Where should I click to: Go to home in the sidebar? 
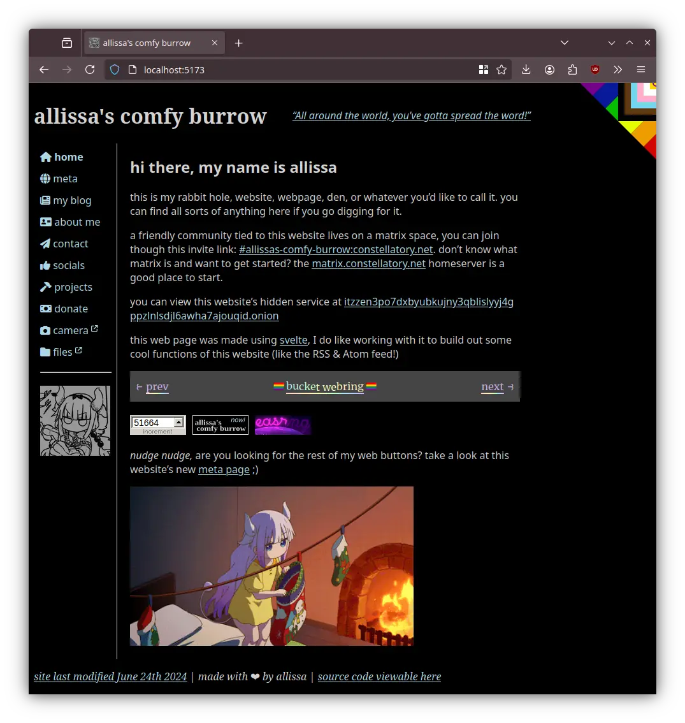click(x=61, y=157)
